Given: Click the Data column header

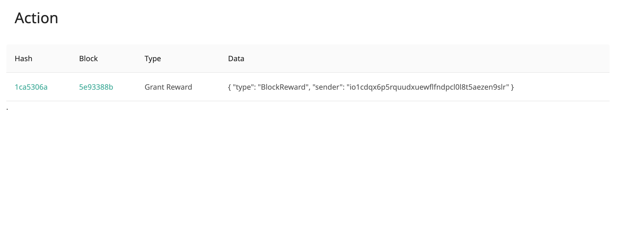Looking at the screenshot, I should coord(236,59).
